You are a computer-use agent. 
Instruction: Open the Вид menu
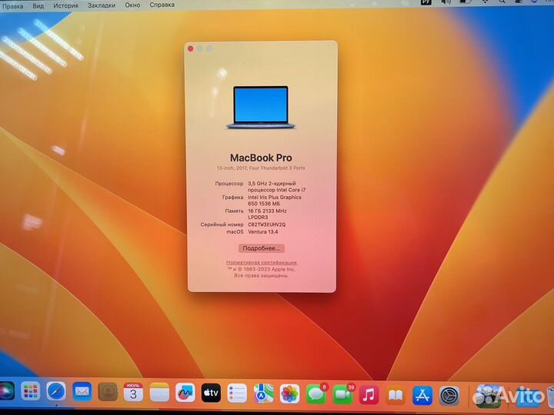coord(38,6)
